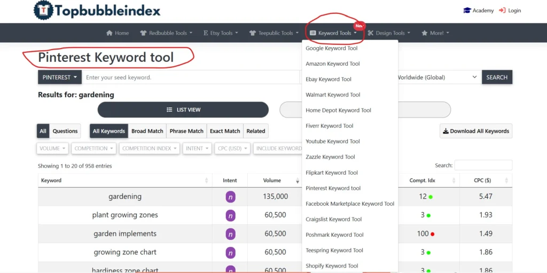
Task: Expand the CPC (USD) filter dropdown
Action: (232, 149)
